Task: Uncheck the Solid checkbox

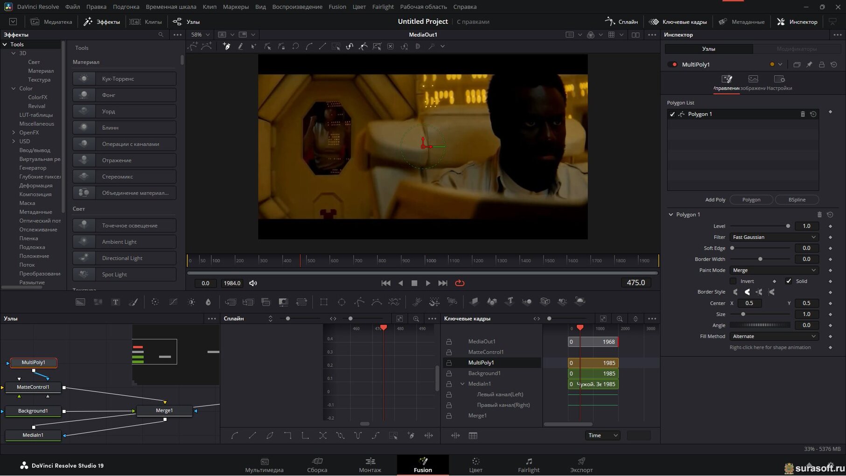Action: point(789,281)
